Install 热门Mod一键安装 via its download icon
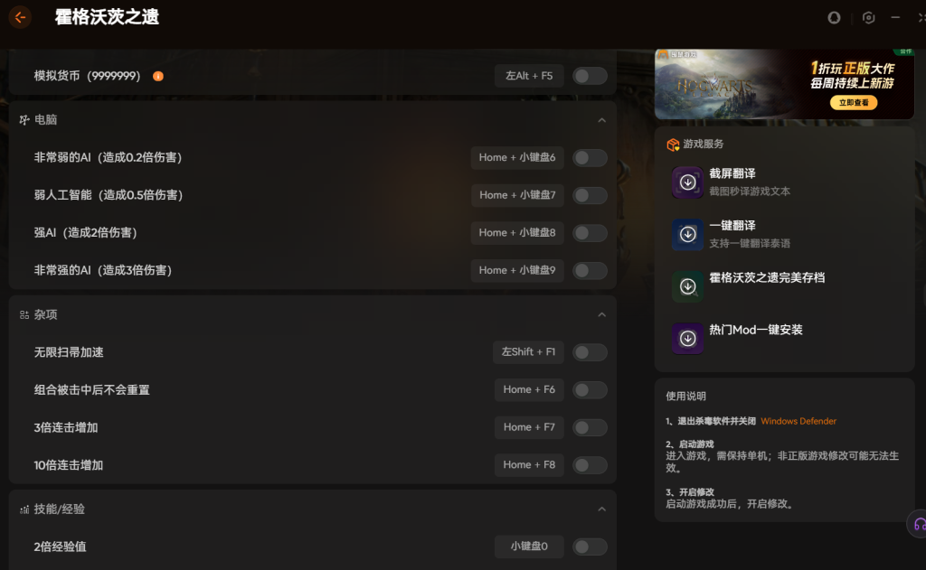Image resolution: width=926 pixels, height=570 pixels. [x=687, y=339]
